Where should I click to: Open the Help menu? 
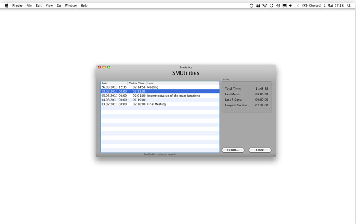pyautogui.click(x=84, y=5)
